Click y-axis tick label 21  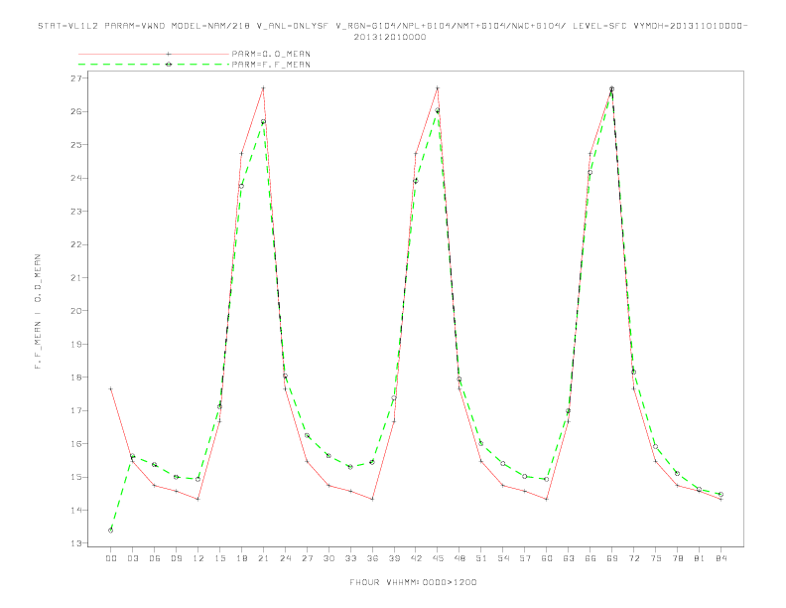click(x=75, y=277)
